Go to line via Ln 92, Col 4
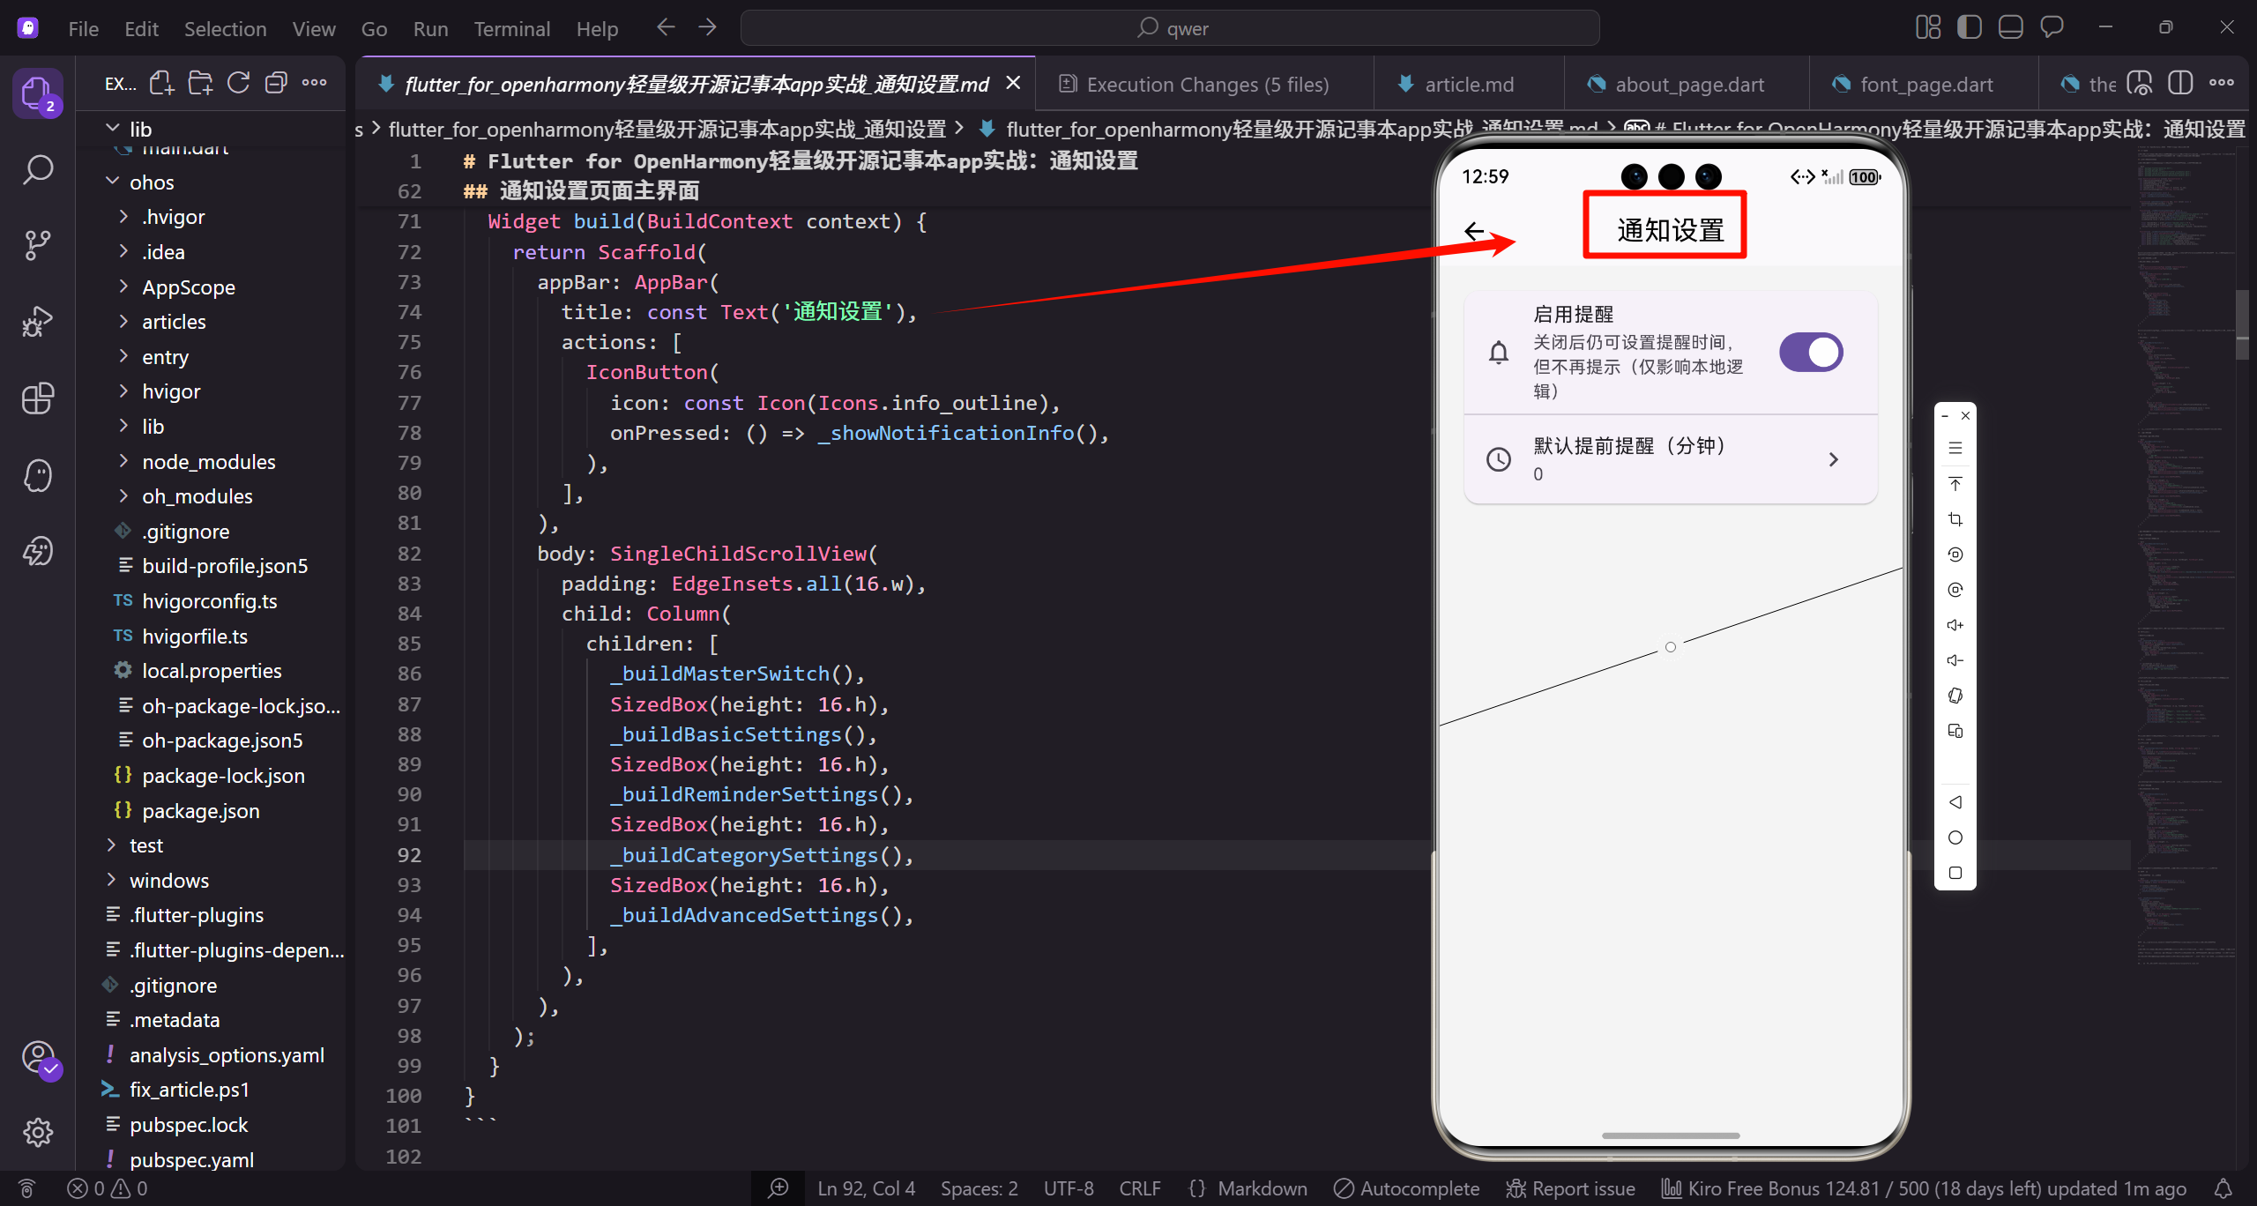The height and width of the screenshot is (1206, 2257). click(x=867, y=1188)
